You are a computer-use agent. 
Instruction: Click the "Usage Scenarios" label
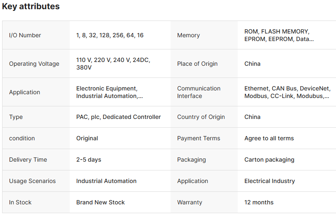pos(32,181)
